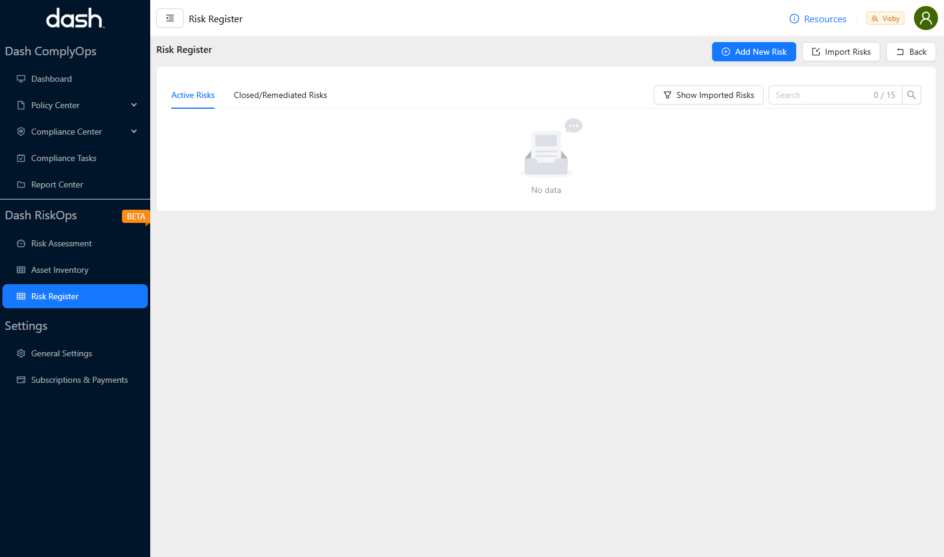Image resolution: width=944 pixels, height=557 pixels.
Task: Open Dashboard from the sidebar
Action: [x=52, y=79]
